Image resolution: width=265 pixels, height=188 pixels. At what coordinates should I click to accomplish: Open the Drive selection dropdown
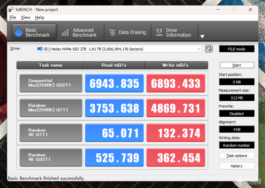[x=119, y=49]
